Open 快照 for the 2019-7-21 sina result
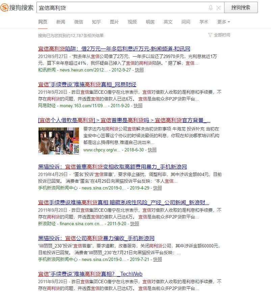271x293 pixels. [x=158, y=259]
